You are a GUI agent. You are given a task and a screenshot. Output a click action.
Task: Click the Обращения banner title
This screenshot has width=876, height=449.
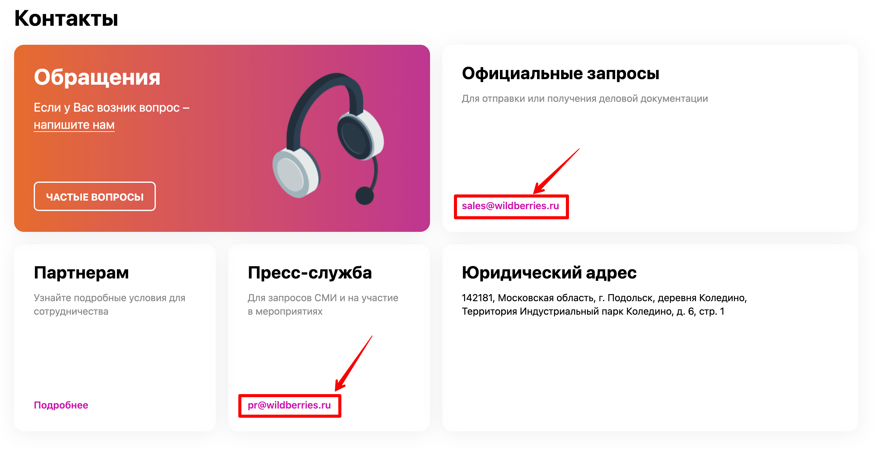click(97, 77)
